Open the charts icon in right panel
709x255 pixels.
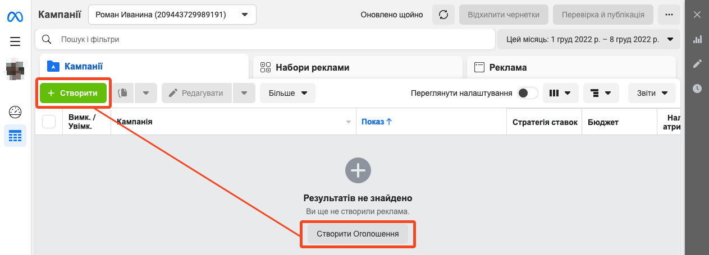pyautogui.click(x=697, y=39)
